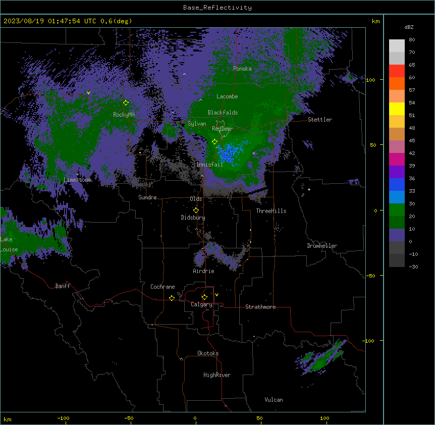Click the Stettler label

pos(320,120)
